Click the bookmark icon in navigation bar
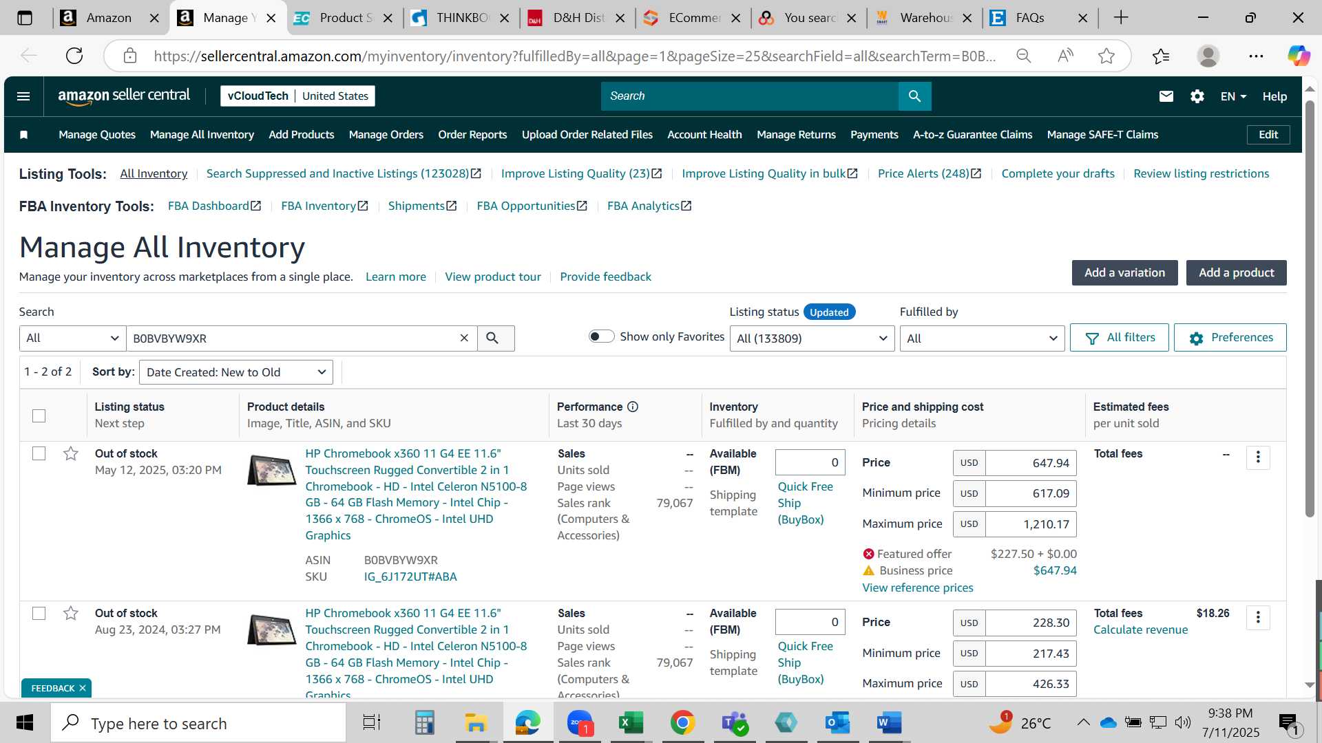Screen dimensions: 1322x743 24,135
